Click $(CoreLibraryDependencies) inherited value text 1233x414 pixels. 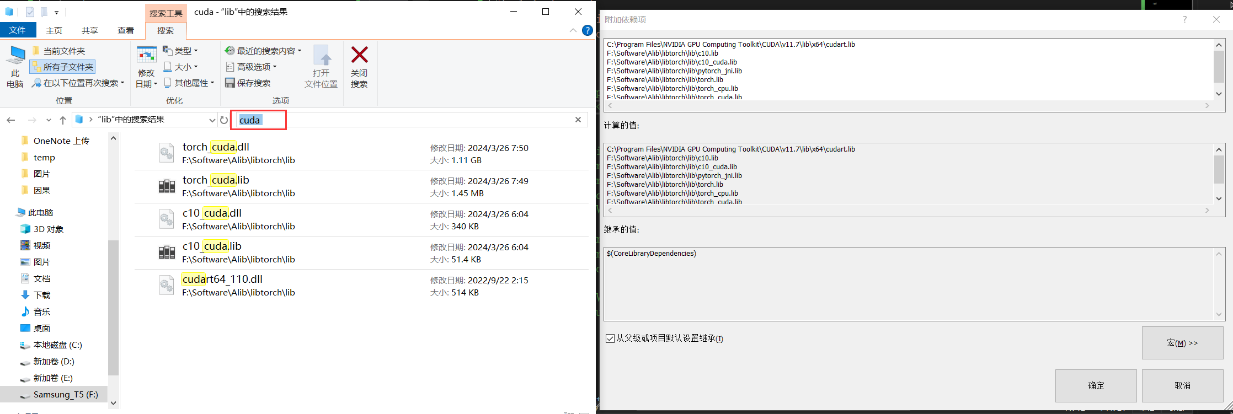tap(652, 254)
